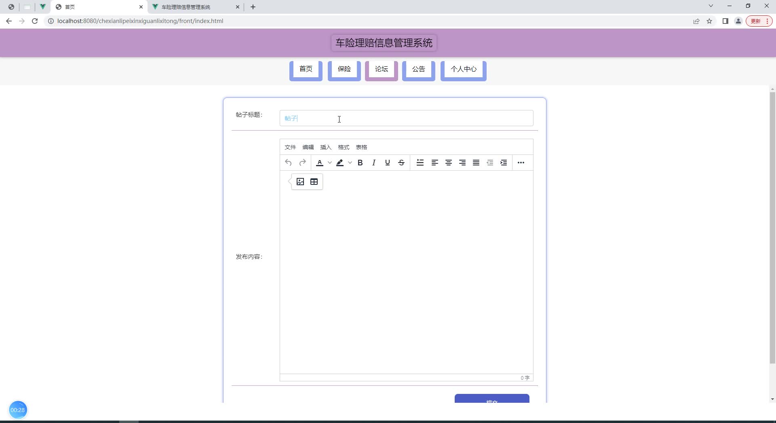This screenshot has width=776, height=423.
Task: Open the text color dropdown arrow
Action: 330,163
